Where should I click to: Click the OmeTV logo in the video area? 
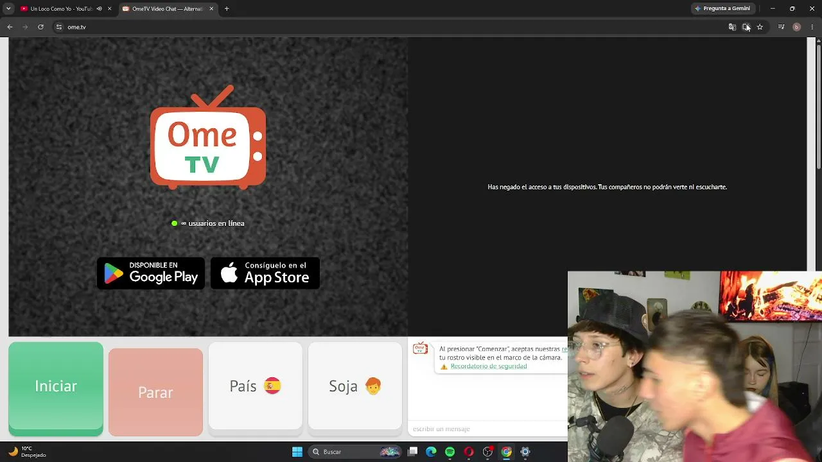[208, 137]
